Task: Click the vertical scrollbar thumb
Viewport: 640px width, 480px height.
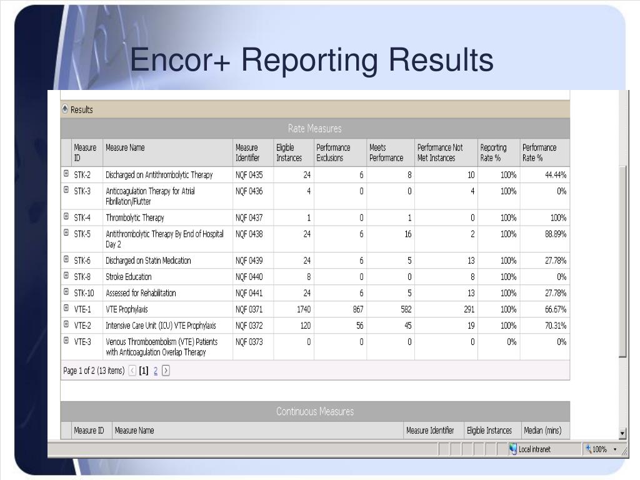Action: [x=622, y=261]
